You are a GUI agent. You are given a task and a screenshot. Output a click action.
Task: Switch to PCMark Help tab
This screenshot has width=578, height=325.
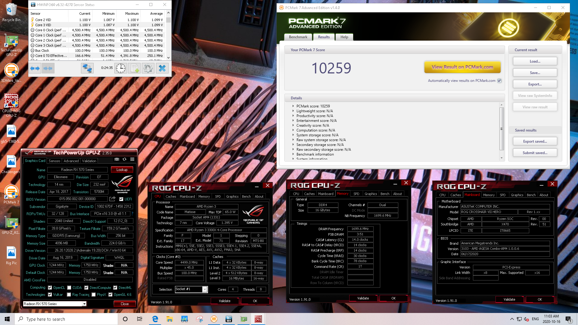344,37
